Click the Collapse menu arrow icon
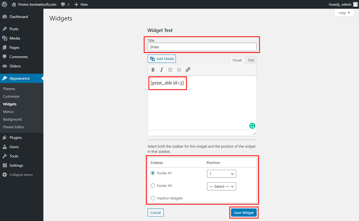This screenshot has width=359, height=221. pos(4,175)
